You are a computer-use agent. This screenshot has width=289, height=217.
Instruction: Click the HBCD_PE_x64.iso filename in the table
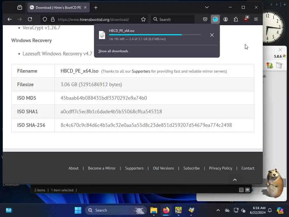click(x=79, y=71)
